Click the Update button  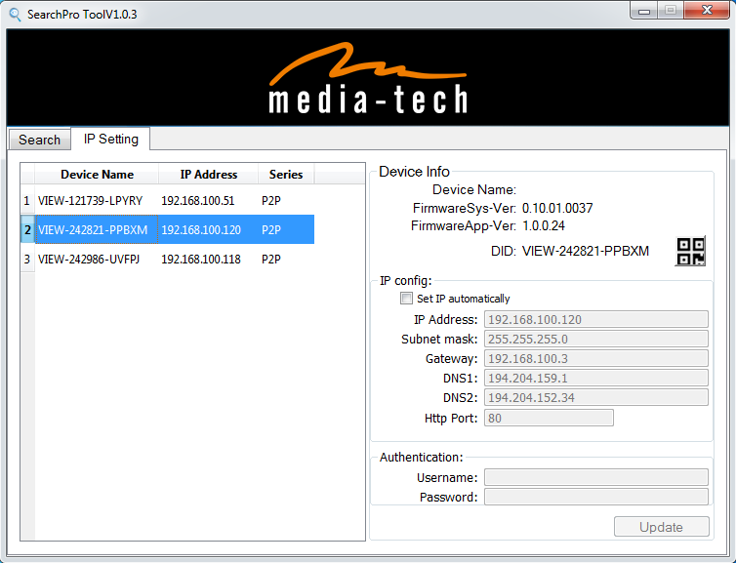coord(662,527)
